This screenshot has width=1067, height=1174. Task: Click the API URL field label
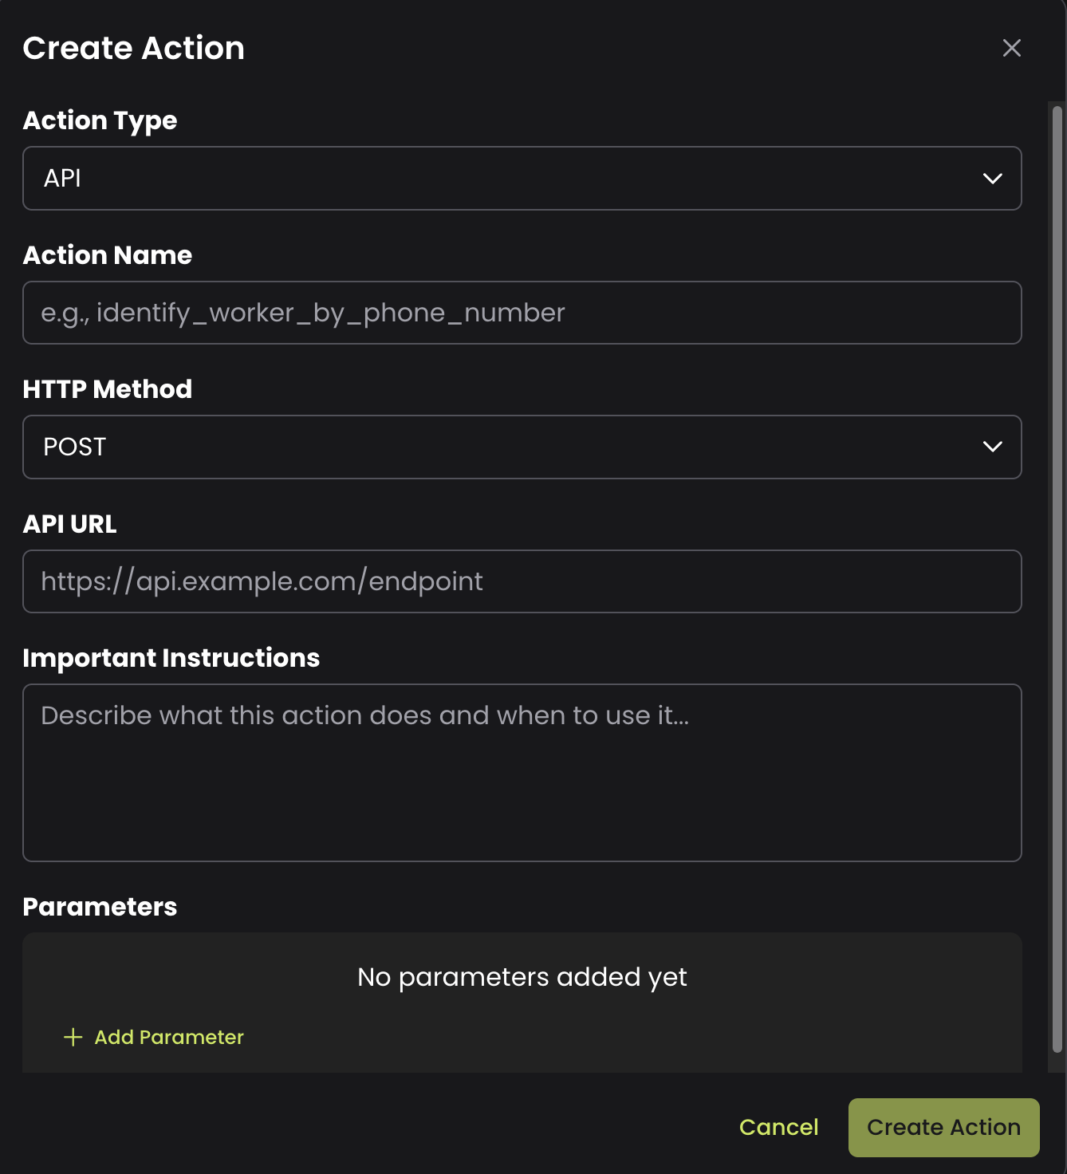point(70,524)
